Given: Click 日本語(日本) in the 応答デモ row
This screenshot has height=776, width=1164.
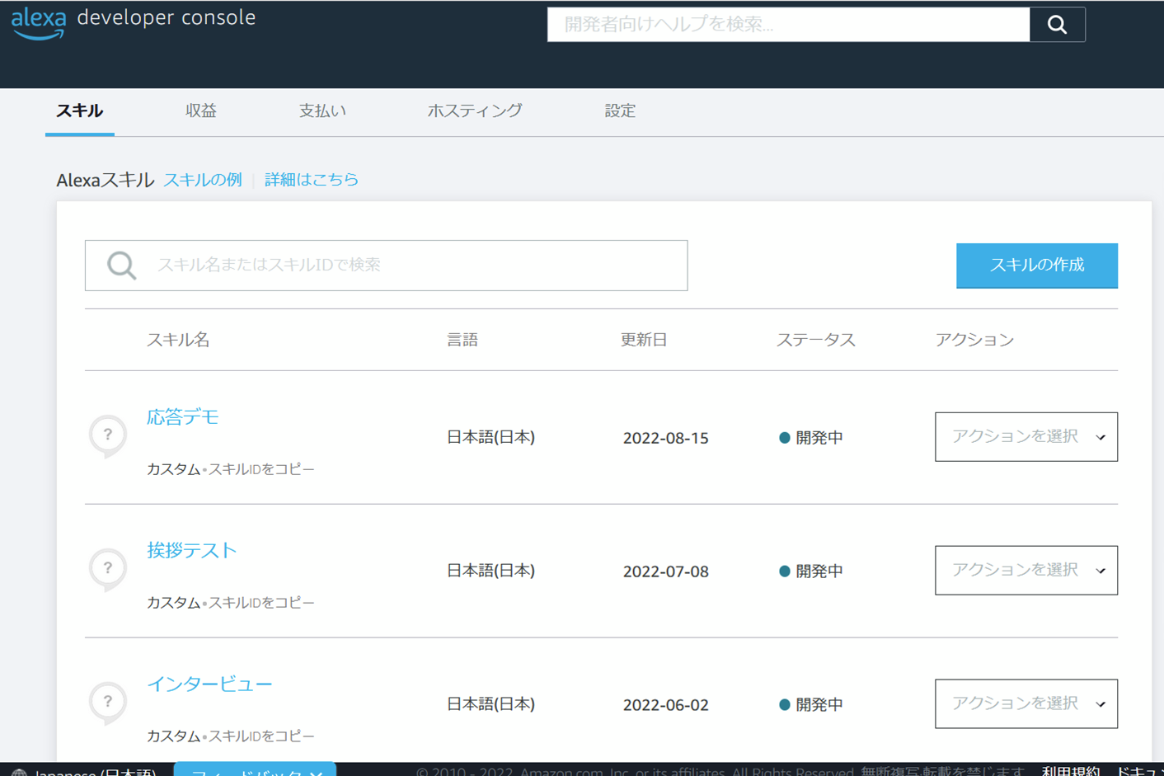Looking at the screenshot, I should 491,438.
